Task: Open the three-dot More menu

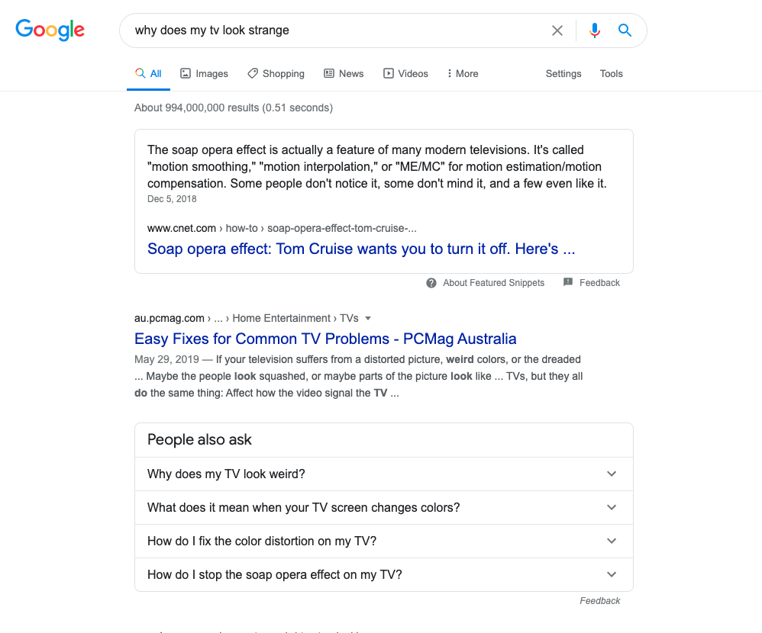Action: click(x=450, y=74)
